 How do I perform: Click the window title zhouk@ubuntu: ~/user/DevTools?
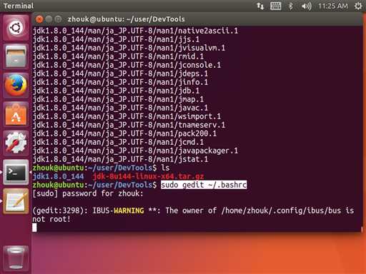pos(127,19)
